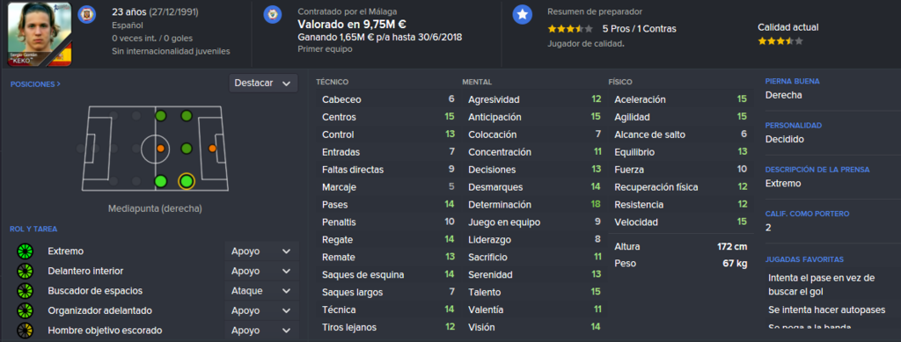Select the orange central midfield position dot
This screenshot has height=342, width=901.
(x=161, y=149)
